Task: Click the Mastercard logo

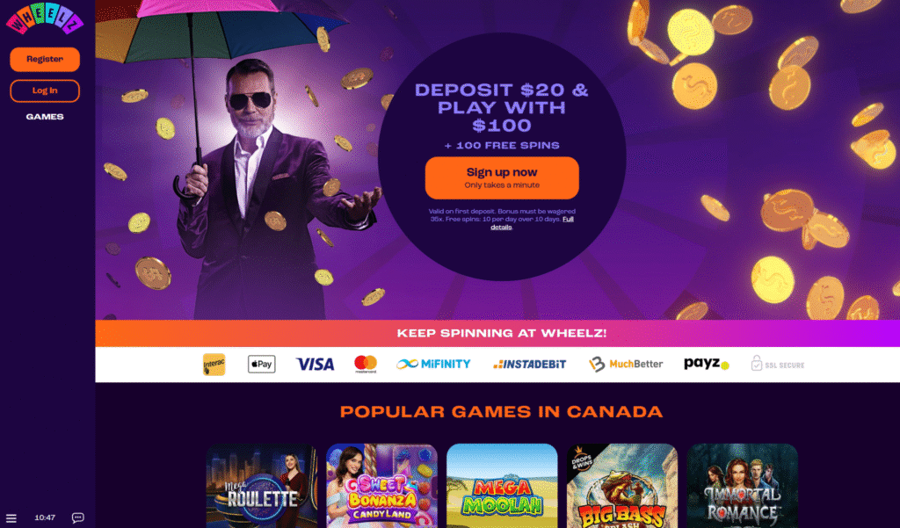Action: pyautogui.click(x=366, y=364)
